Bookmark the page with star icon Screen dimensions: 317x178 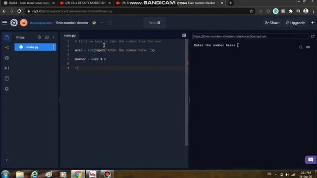point(251,11)
